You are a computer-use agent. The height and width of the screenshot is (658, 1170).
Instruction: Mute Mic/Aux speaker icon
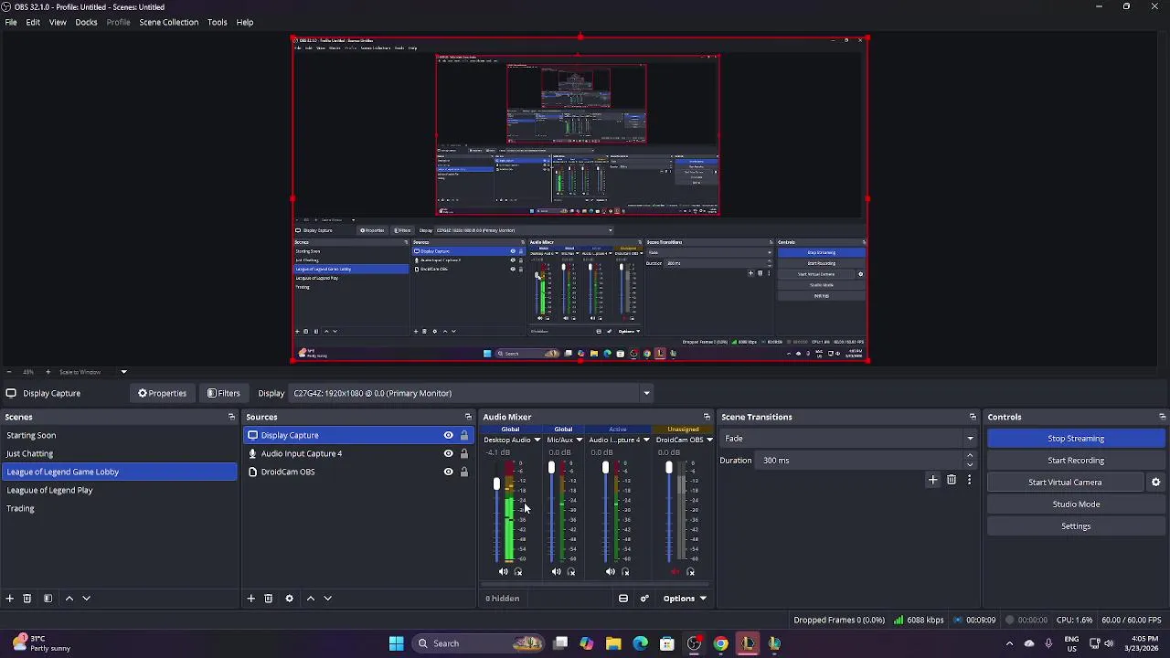(x=557, y=572)
